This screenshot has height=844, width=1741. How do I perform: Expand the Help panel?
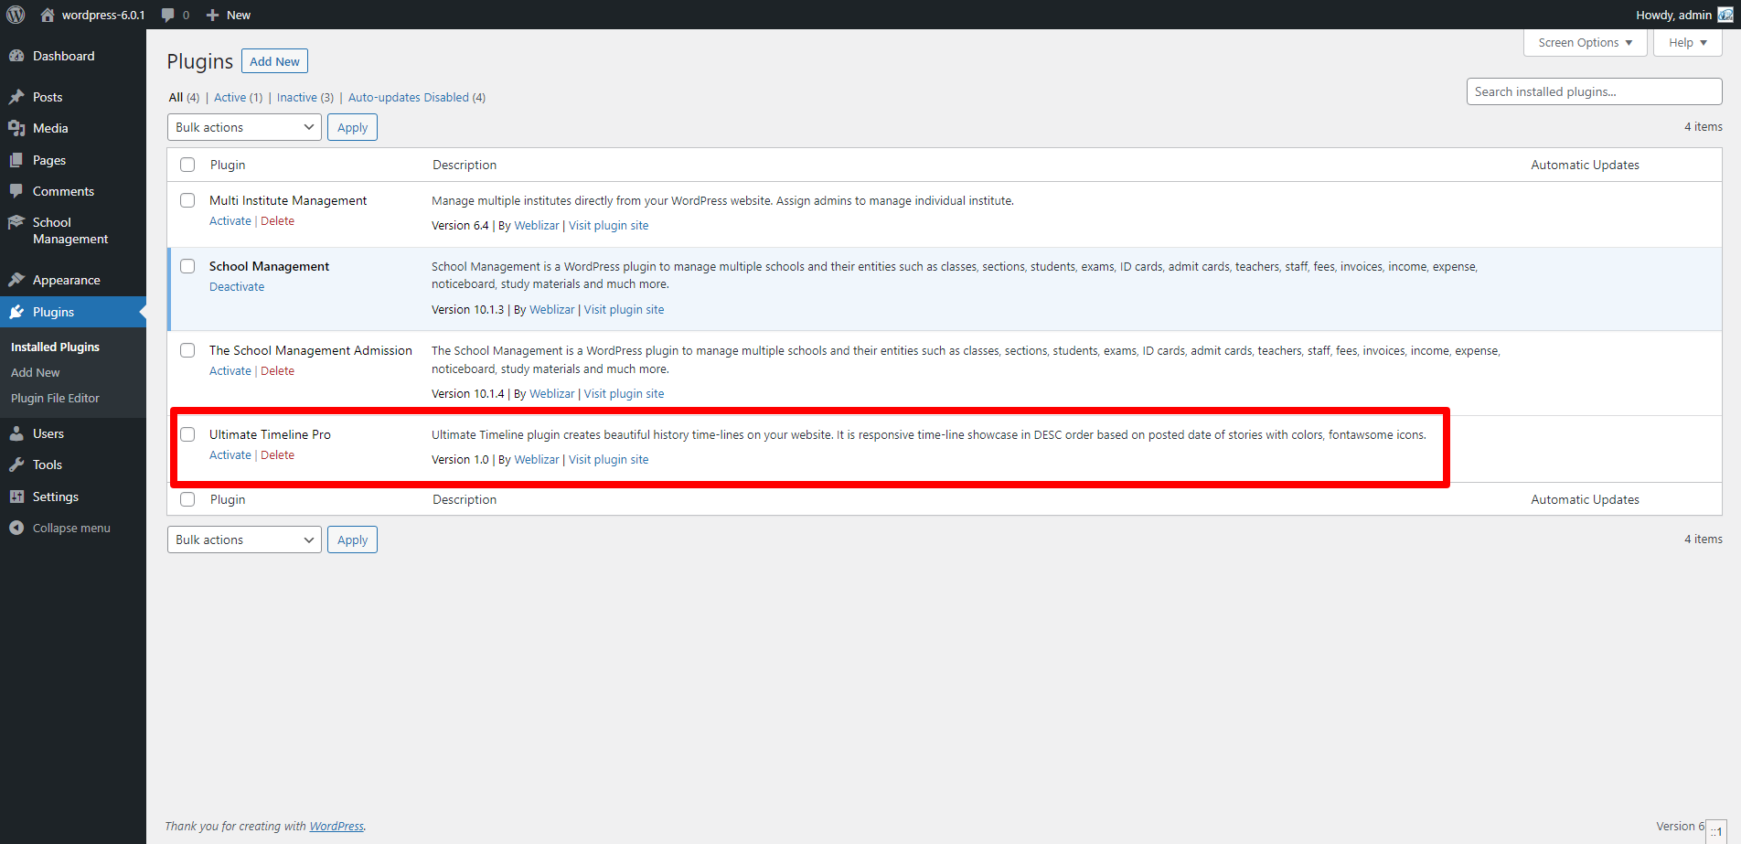1687,43
